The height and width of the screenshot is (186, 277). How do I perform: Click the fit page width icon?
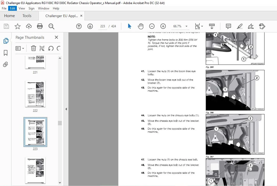(197, 26)
